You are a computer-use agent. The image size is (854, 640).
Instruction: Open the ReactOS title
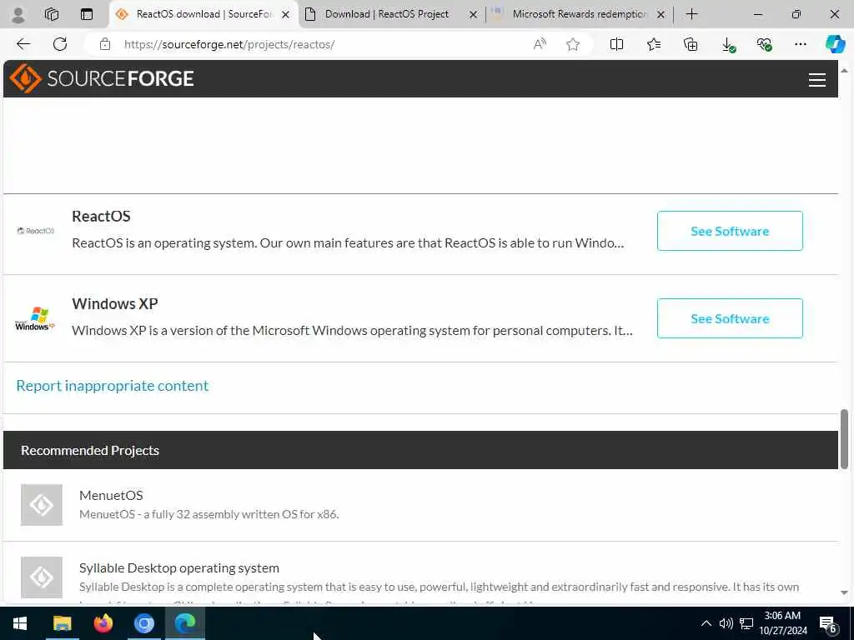pyautogui.click(x=101, y=216)
